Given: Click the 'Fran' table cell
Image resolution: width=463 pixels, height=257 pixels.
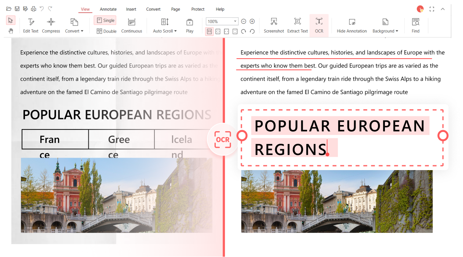Looking at the screenshot, I should point(55,139).
